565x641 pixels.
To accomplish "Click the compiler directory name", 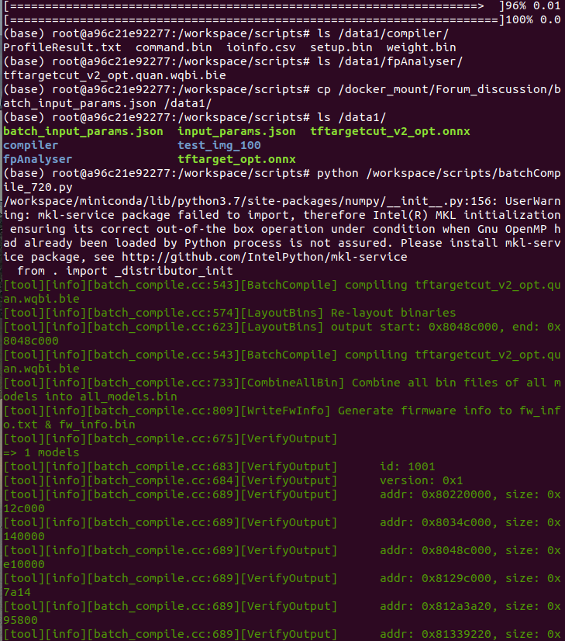I will (x=31, y=146).
